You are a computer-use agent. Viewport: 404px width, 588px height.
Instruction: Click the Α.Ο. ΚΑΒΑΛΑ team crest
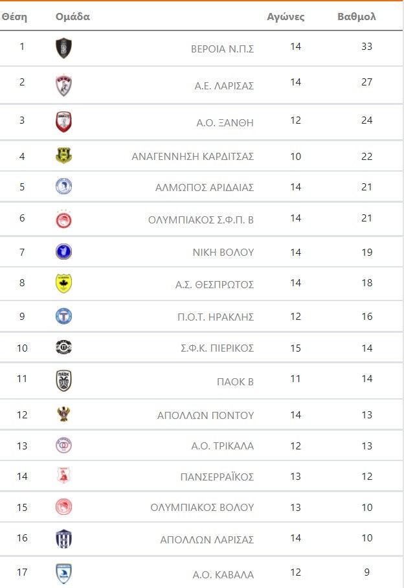point(63,574)
